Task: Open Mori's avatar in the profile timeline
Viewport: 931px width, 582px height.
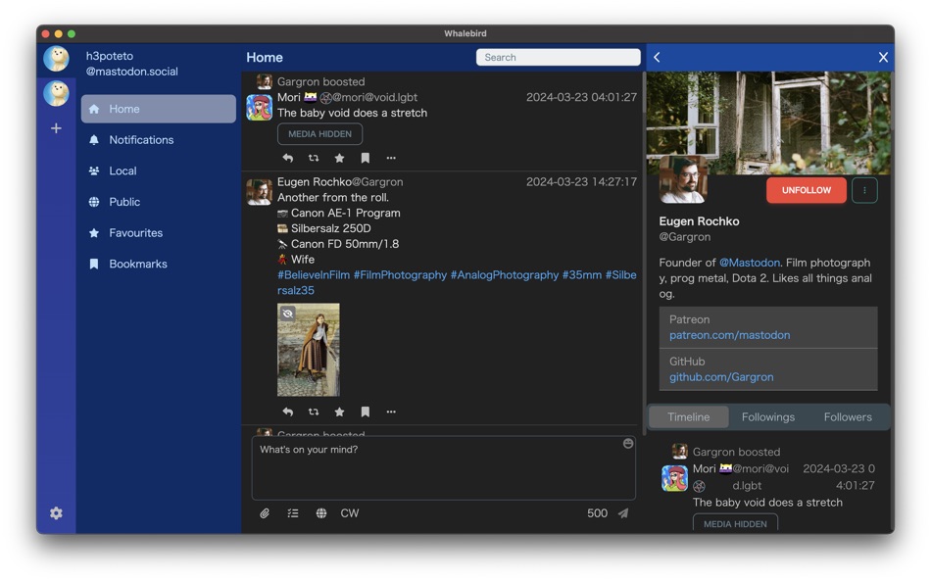Action: coord(674,478)
